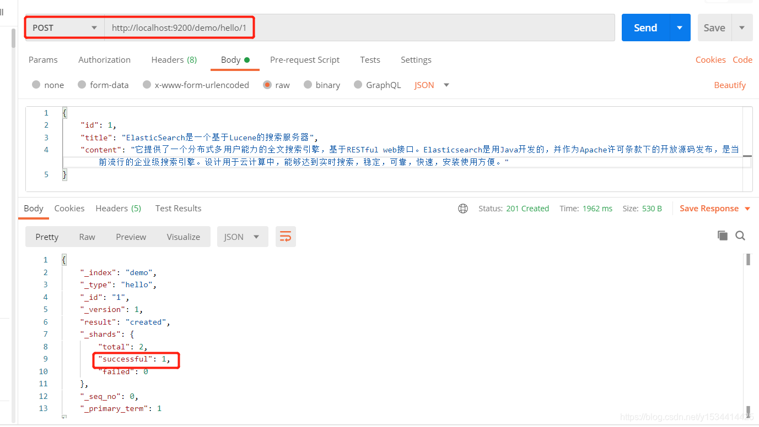
Task: Click the "id": 1 line in request body
Action: (x=98, y=125)
